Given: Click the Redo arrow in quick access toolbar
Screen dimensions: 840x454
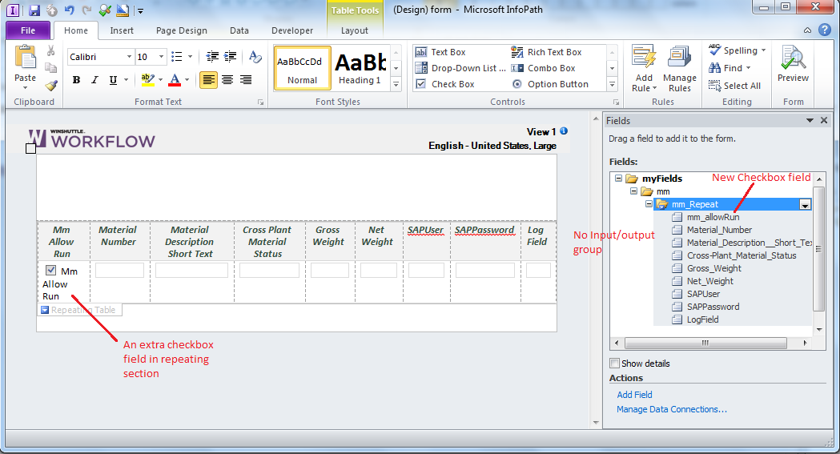Looking at the screenshot, I should (x=86, y=10).
